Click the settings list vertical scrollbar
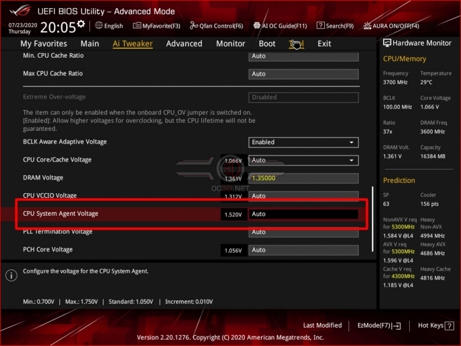Viewport: 461px width, 346px height. point(372,219)
